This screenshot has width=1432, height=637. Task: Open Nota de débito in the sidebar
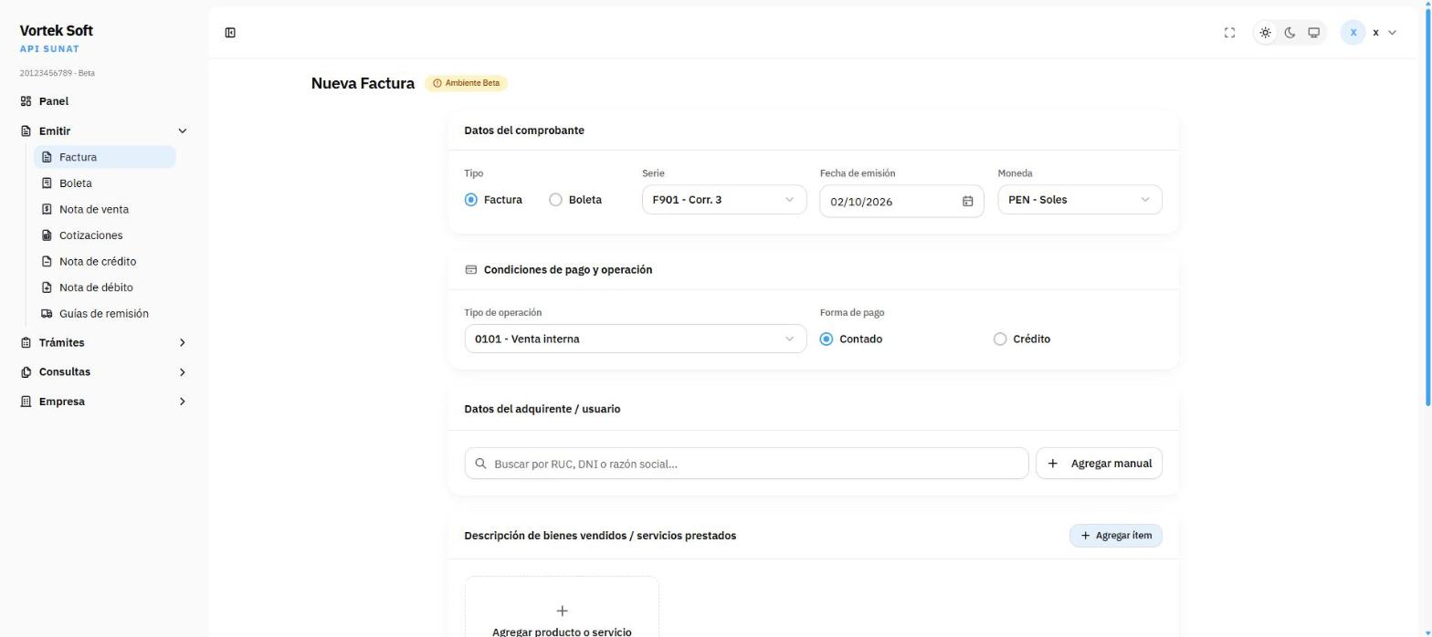[x=104, y=287]
